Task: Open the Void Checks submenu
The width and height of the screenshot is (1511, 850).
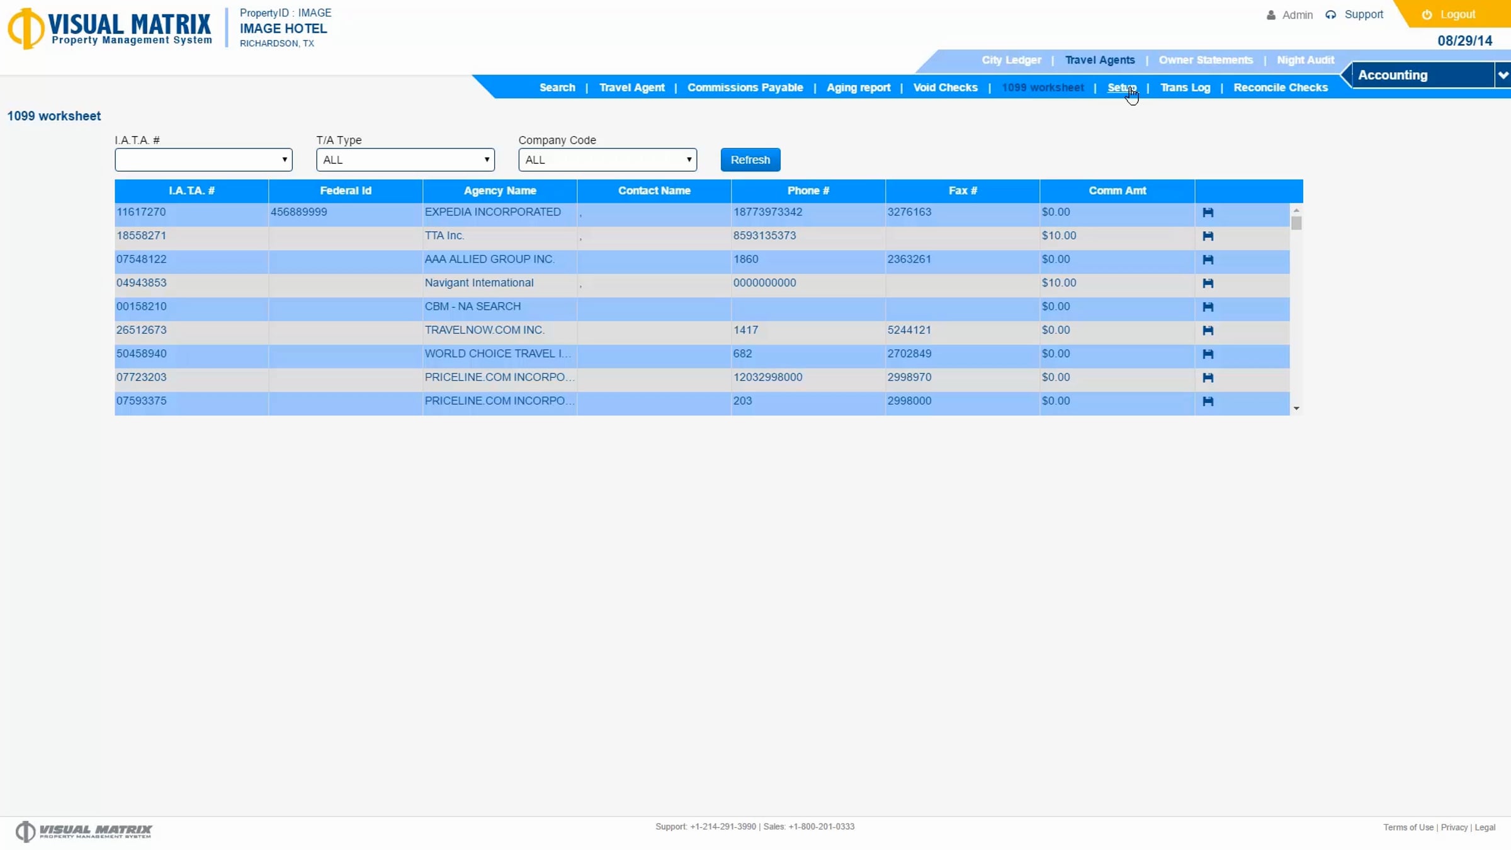Action: coord(945,88)
